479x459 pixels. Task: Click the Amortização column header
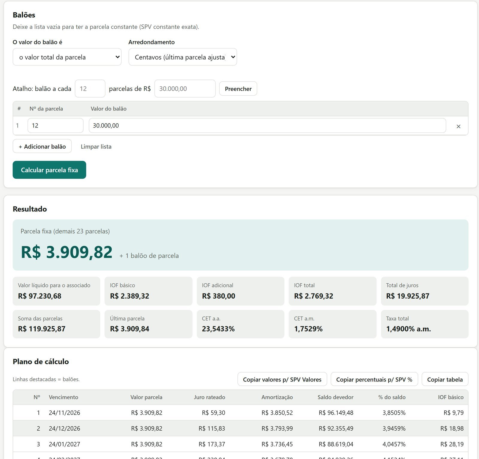[x=277, y=397]
